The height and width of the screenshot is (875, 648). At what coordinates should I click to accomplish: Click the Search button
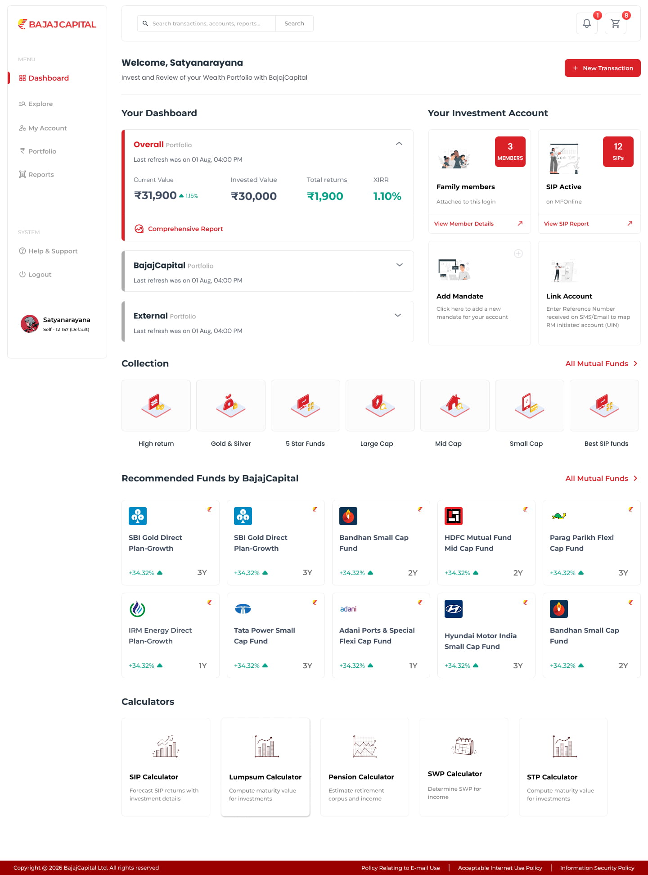pyautogui.click(x=294, y=23)
